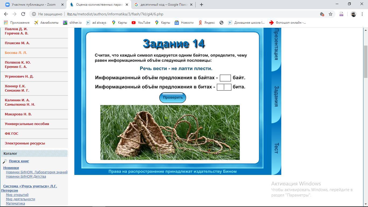Image resolution: width=368 pixels, height=207 pixels.
Task: Open the globe-icon bookmark without label
Action: [221, 23]
